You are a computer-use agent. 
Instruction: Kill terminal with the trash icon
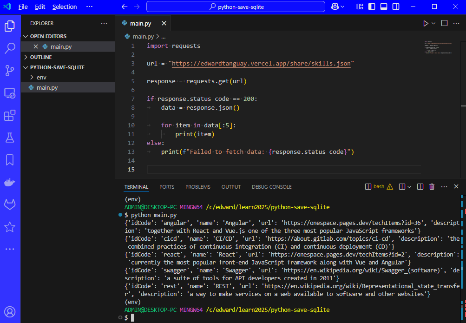(432, 187)
